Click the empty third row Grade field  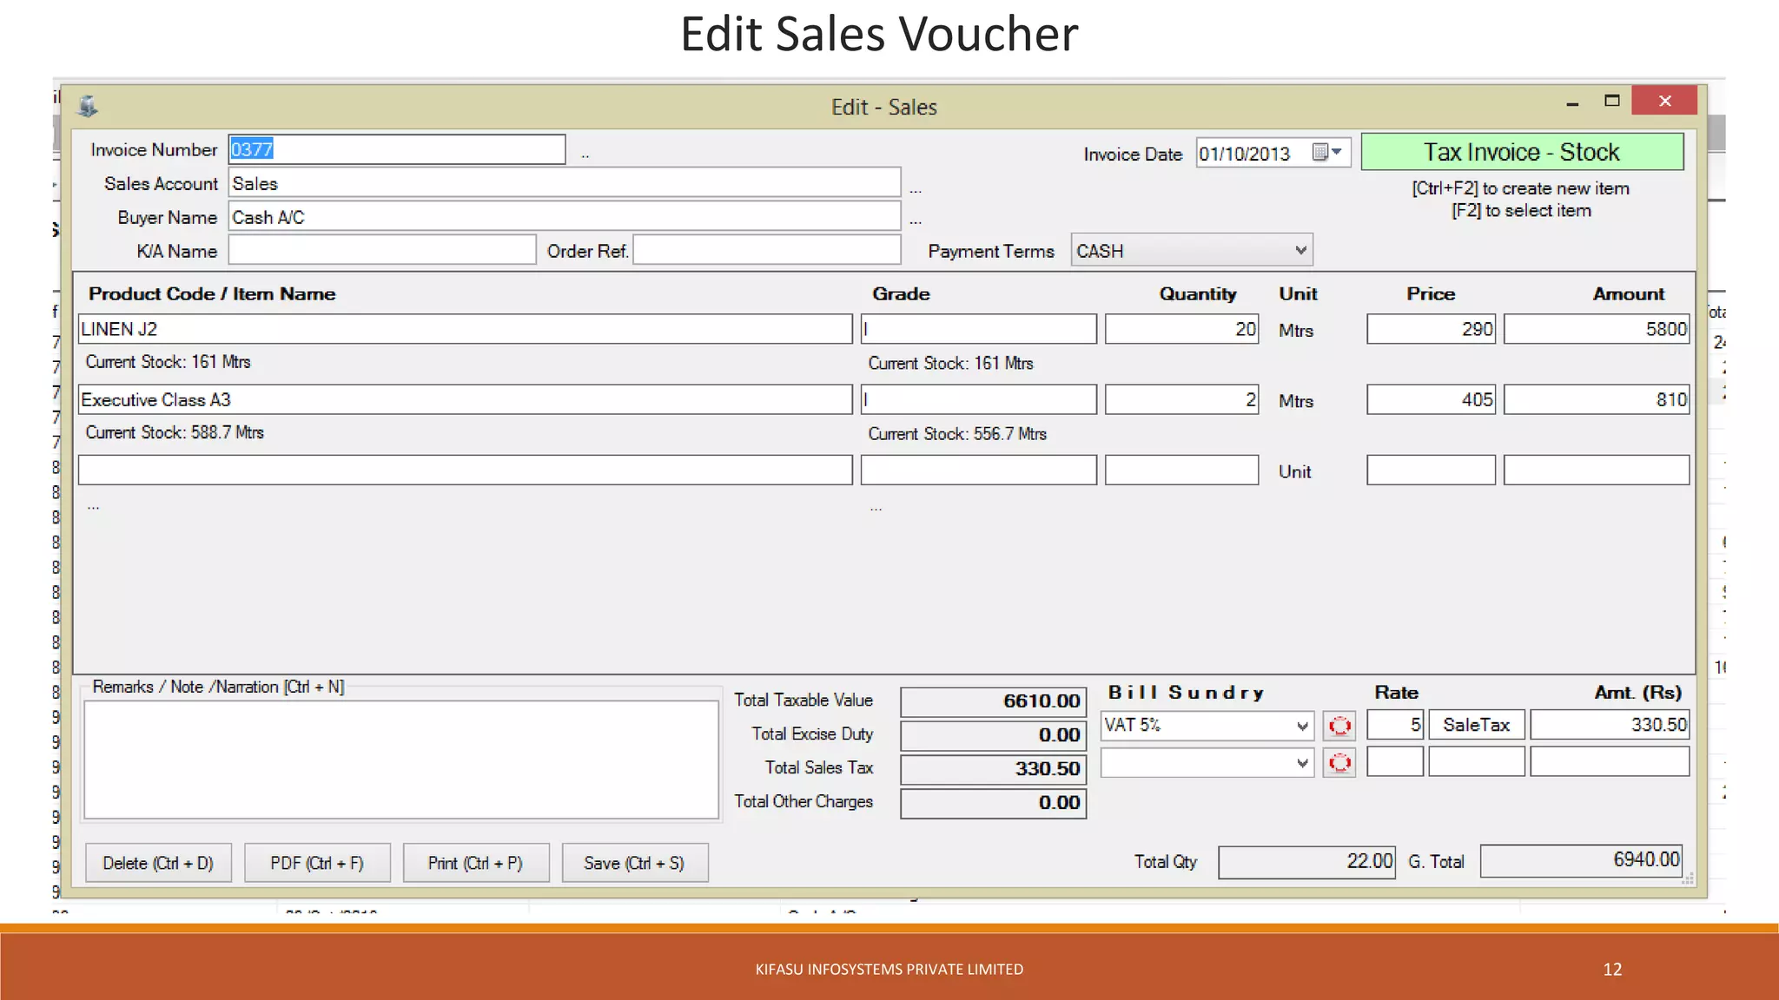(979, 470)
